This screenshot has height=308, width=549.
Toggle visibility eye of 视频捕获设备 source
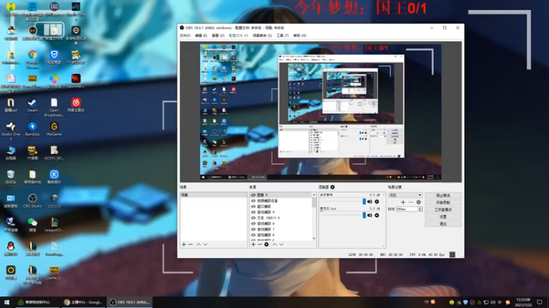[x=253, y=201]
